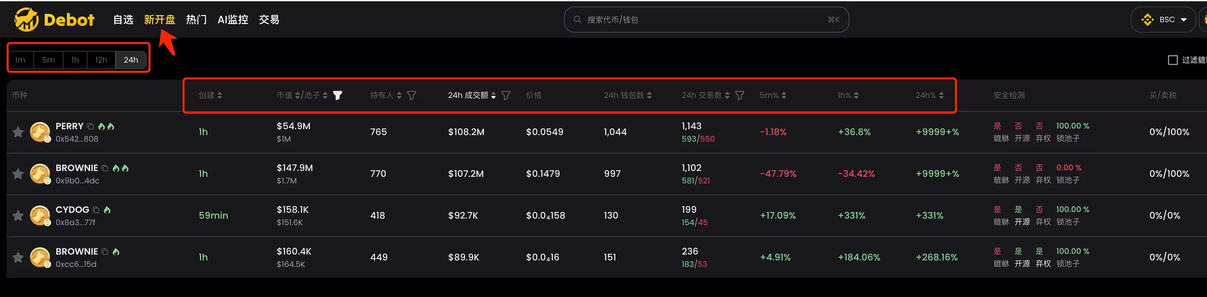Open the BSC chain dropdown
1207x297 pixels.
tap(1163, 20)
